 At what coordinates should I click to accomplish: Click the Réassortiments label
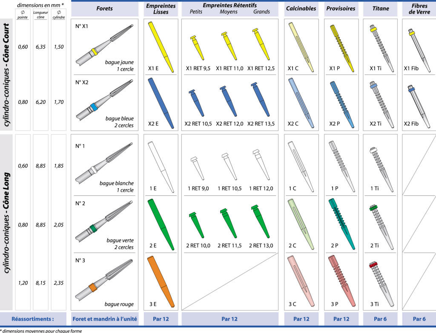tap(33, 319)
